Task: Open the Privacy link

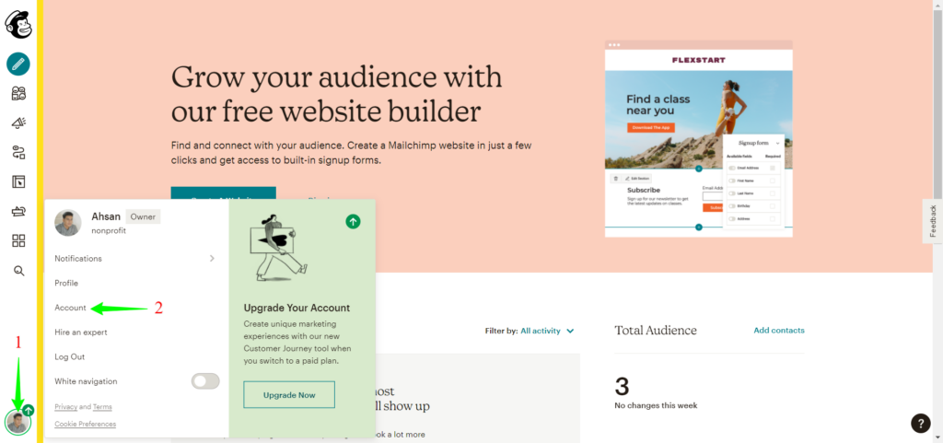Action: pos(66,407)
